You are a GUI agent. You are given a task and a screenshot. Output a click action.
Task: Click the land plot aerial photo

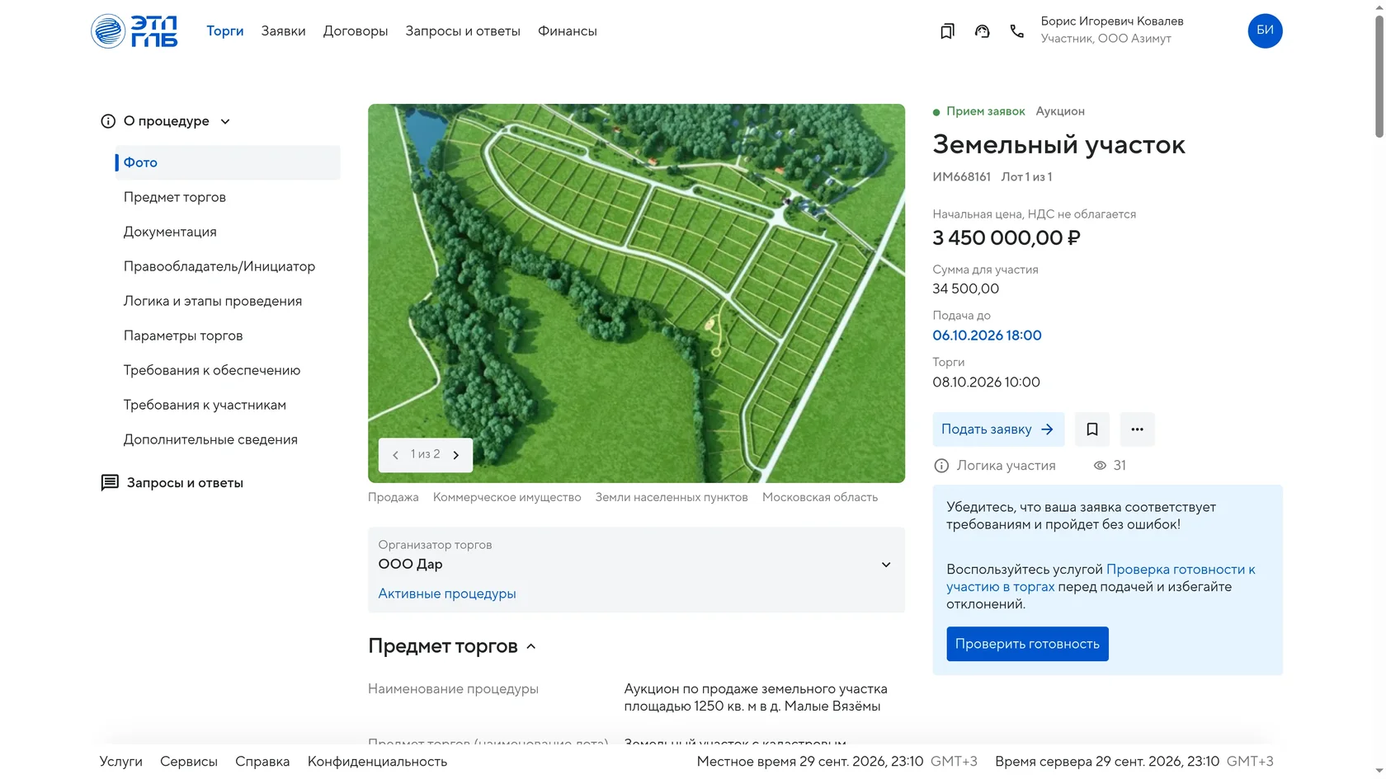[x=636, y=293]
